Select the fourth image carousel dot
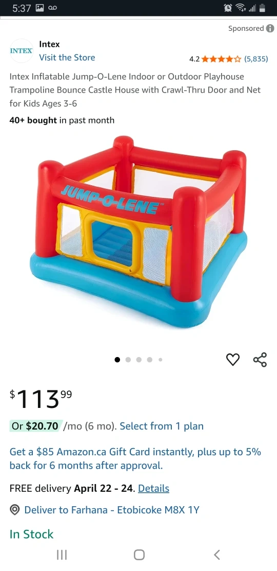Viewport: 277px width, 571px height. (x=150, y=360)
